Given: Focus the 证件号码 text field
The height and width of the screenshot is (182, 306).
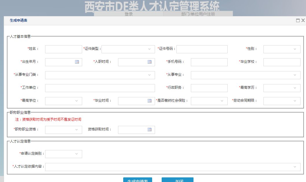Looking at the screenshot, I should point(202,49).
